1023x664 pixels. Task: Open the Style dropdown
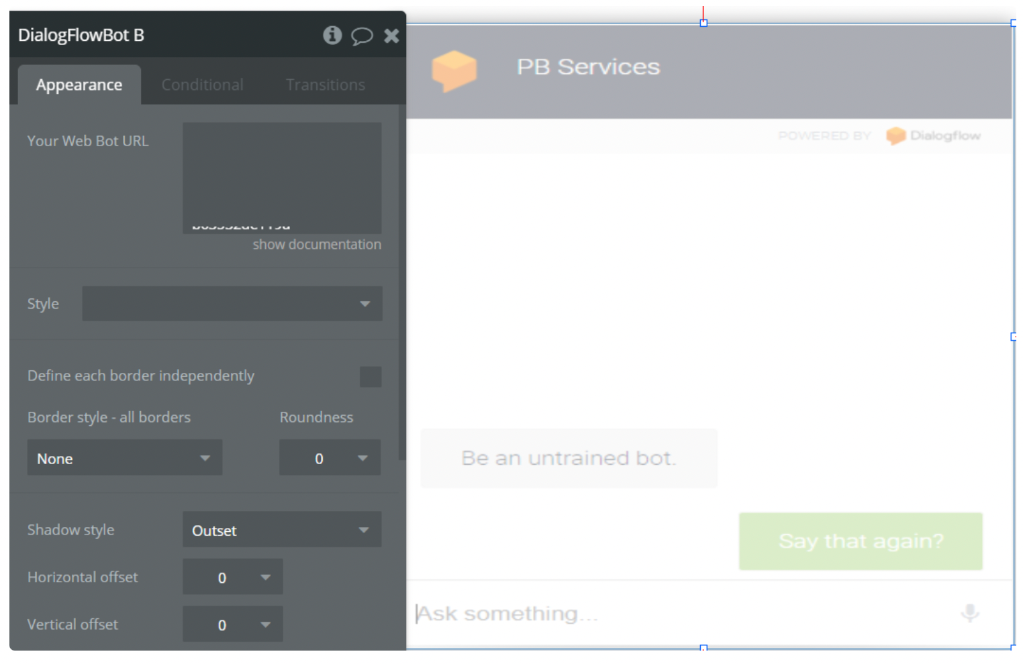(x=232, y=303)
